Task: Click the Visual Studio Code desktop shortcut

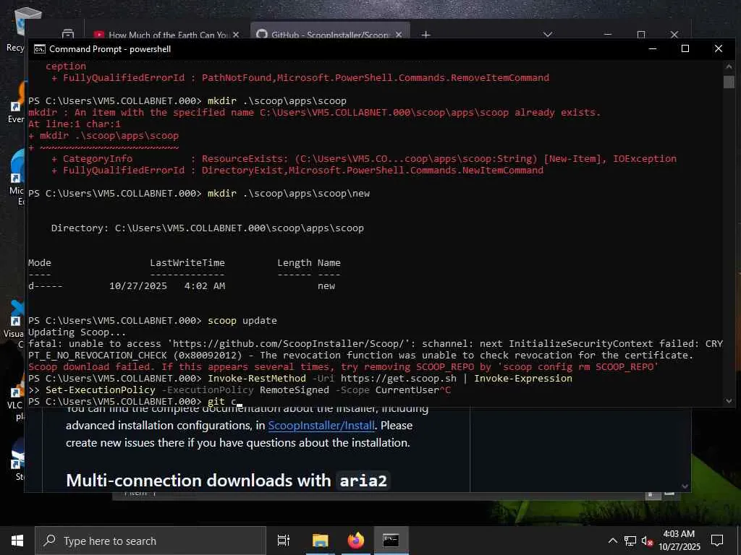Action: [x=14, y=323]
